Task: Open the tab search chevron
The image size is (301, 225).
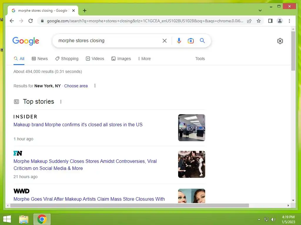Action: point(260,11)
